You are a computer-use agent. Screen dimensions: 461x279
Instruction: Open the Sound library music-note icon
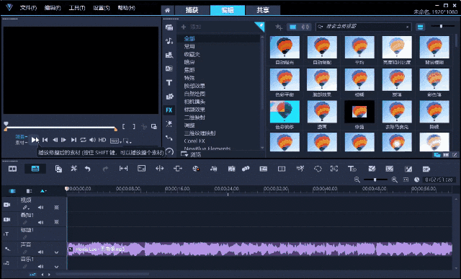169,41
